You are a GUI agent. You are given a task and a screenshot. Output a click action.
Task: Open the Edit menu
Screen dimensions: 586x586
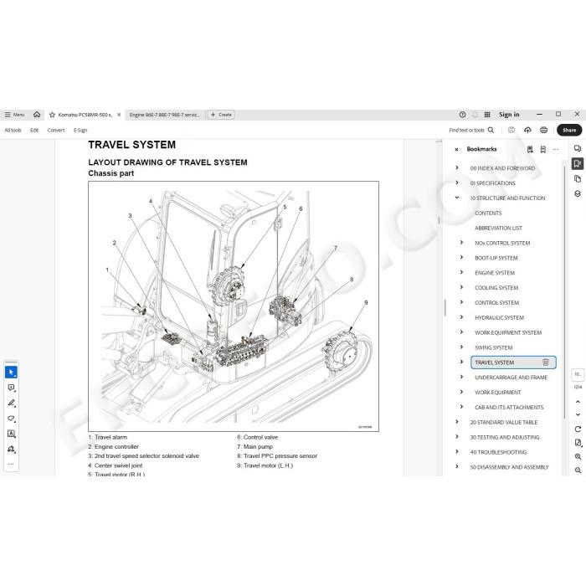pyautogui.click(x=34, y=130)
